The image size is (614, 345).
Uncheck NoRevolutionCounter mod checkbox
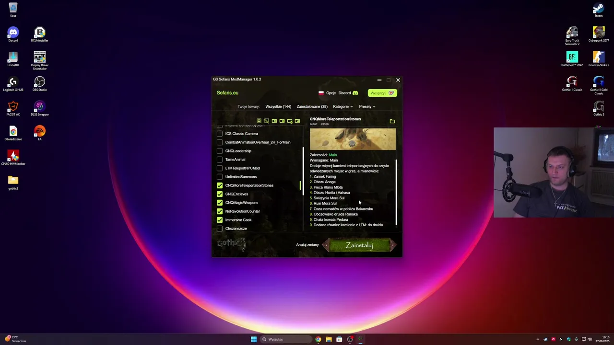pos(220,211)
